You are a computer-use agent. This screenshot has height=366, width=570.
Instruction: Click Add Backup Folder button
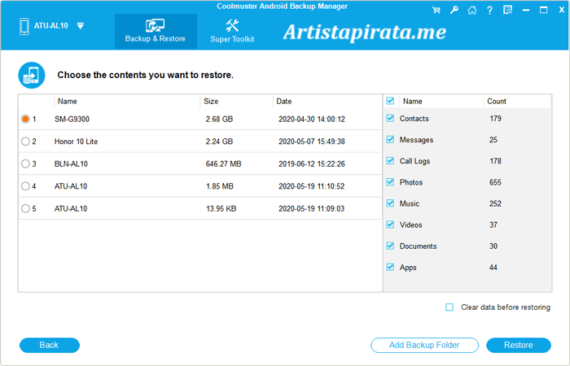click(424, 345)
